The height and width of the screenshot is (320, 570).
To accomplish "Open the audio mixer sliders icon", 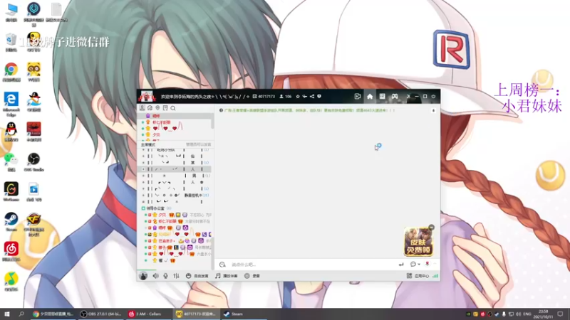I will [176, 276].
